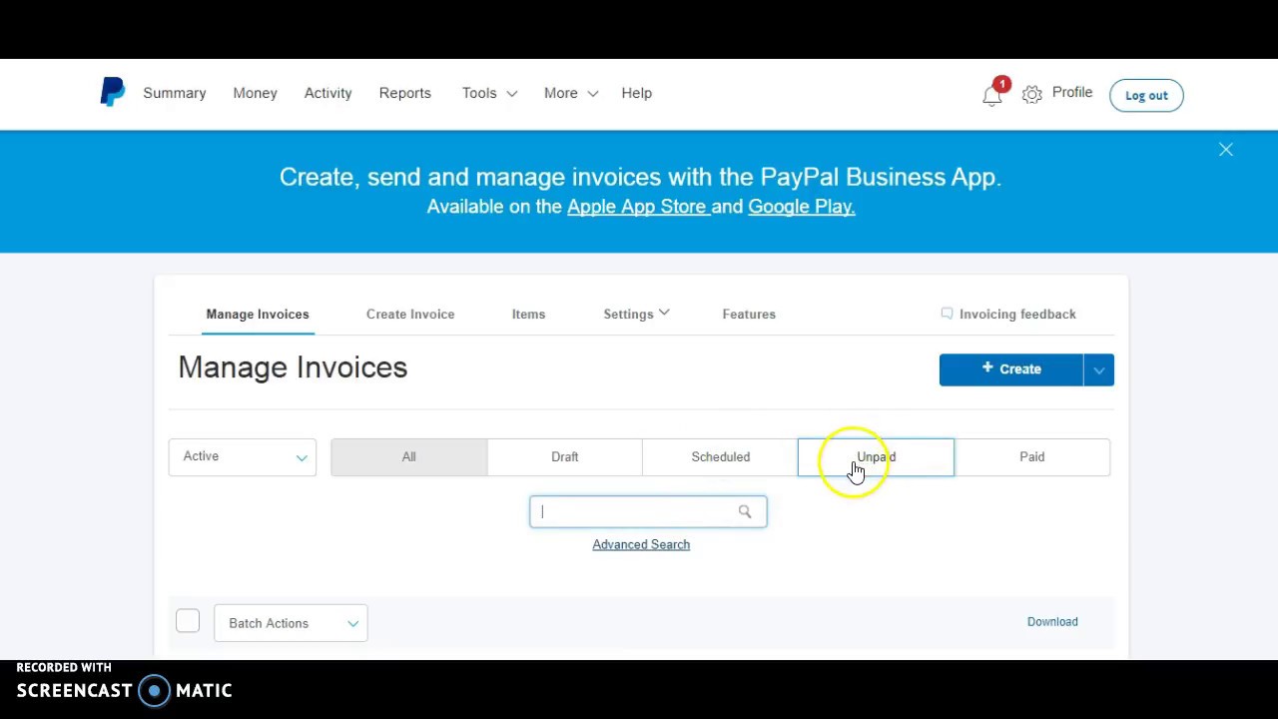The image size is (1278, 719).
Task: Click the blue Create button
Action: pyautogui.click(x=1011, y=369)
